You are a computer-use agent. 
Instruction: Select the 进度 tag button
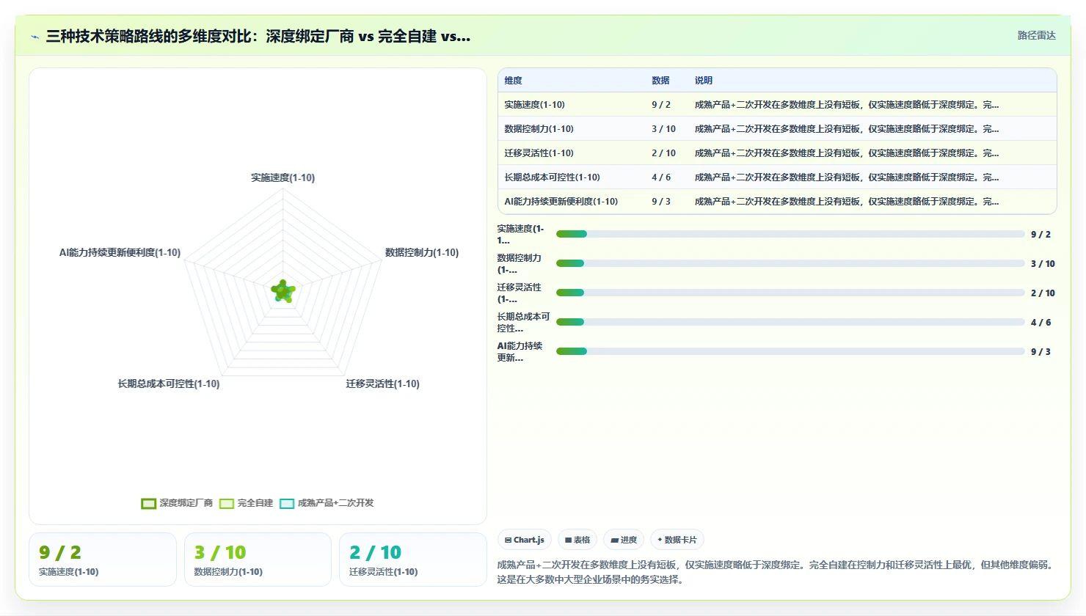(624, 540)
